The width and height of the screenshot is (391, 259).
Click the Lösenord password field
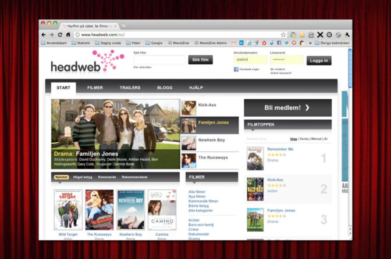(x=286, y=60)
